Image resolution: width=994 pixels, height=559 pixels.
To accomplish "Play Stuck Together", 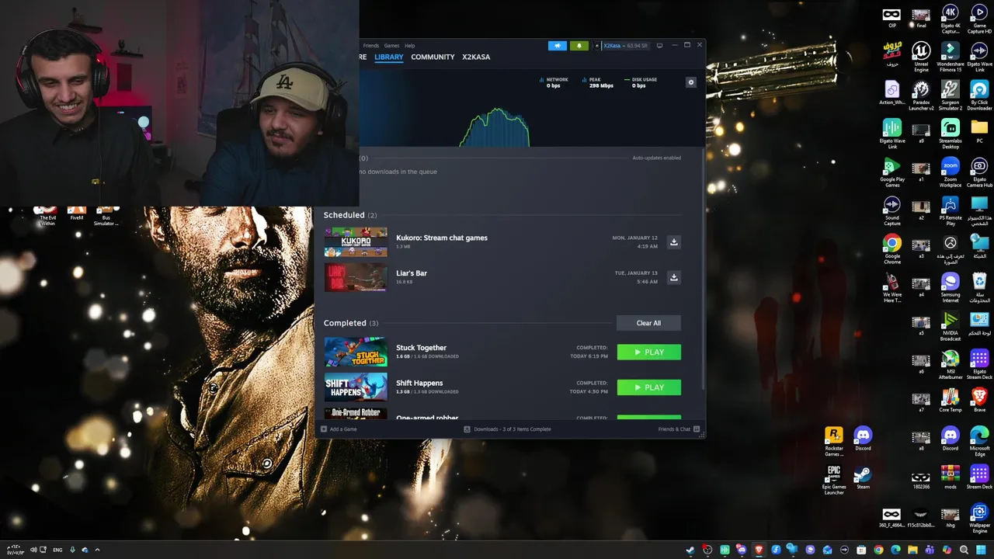I will (x=648, y=352).
